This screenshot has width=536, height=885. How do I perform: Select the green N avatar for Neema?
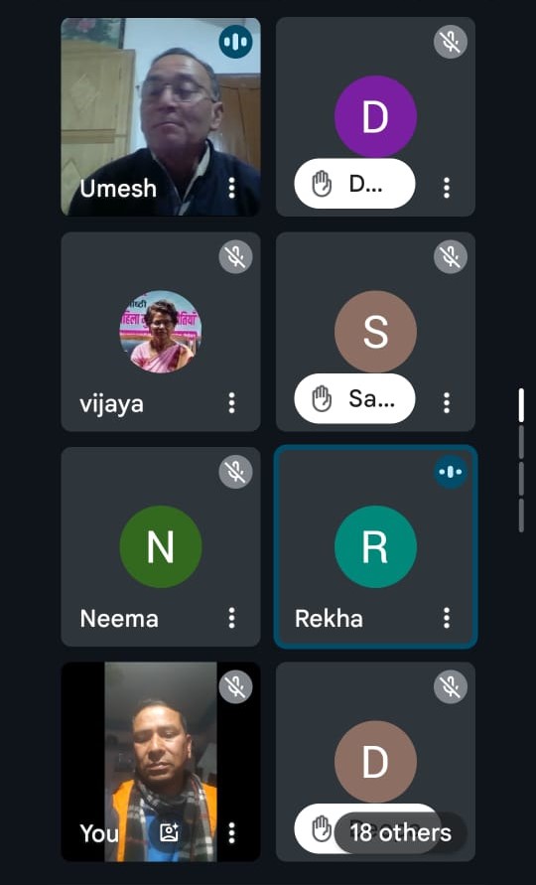click(161, 547)
